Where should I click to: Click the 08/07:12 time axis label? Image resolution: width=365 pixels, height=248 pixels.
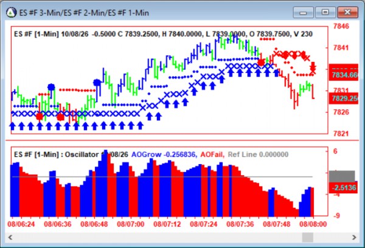[x=167, y=224]
